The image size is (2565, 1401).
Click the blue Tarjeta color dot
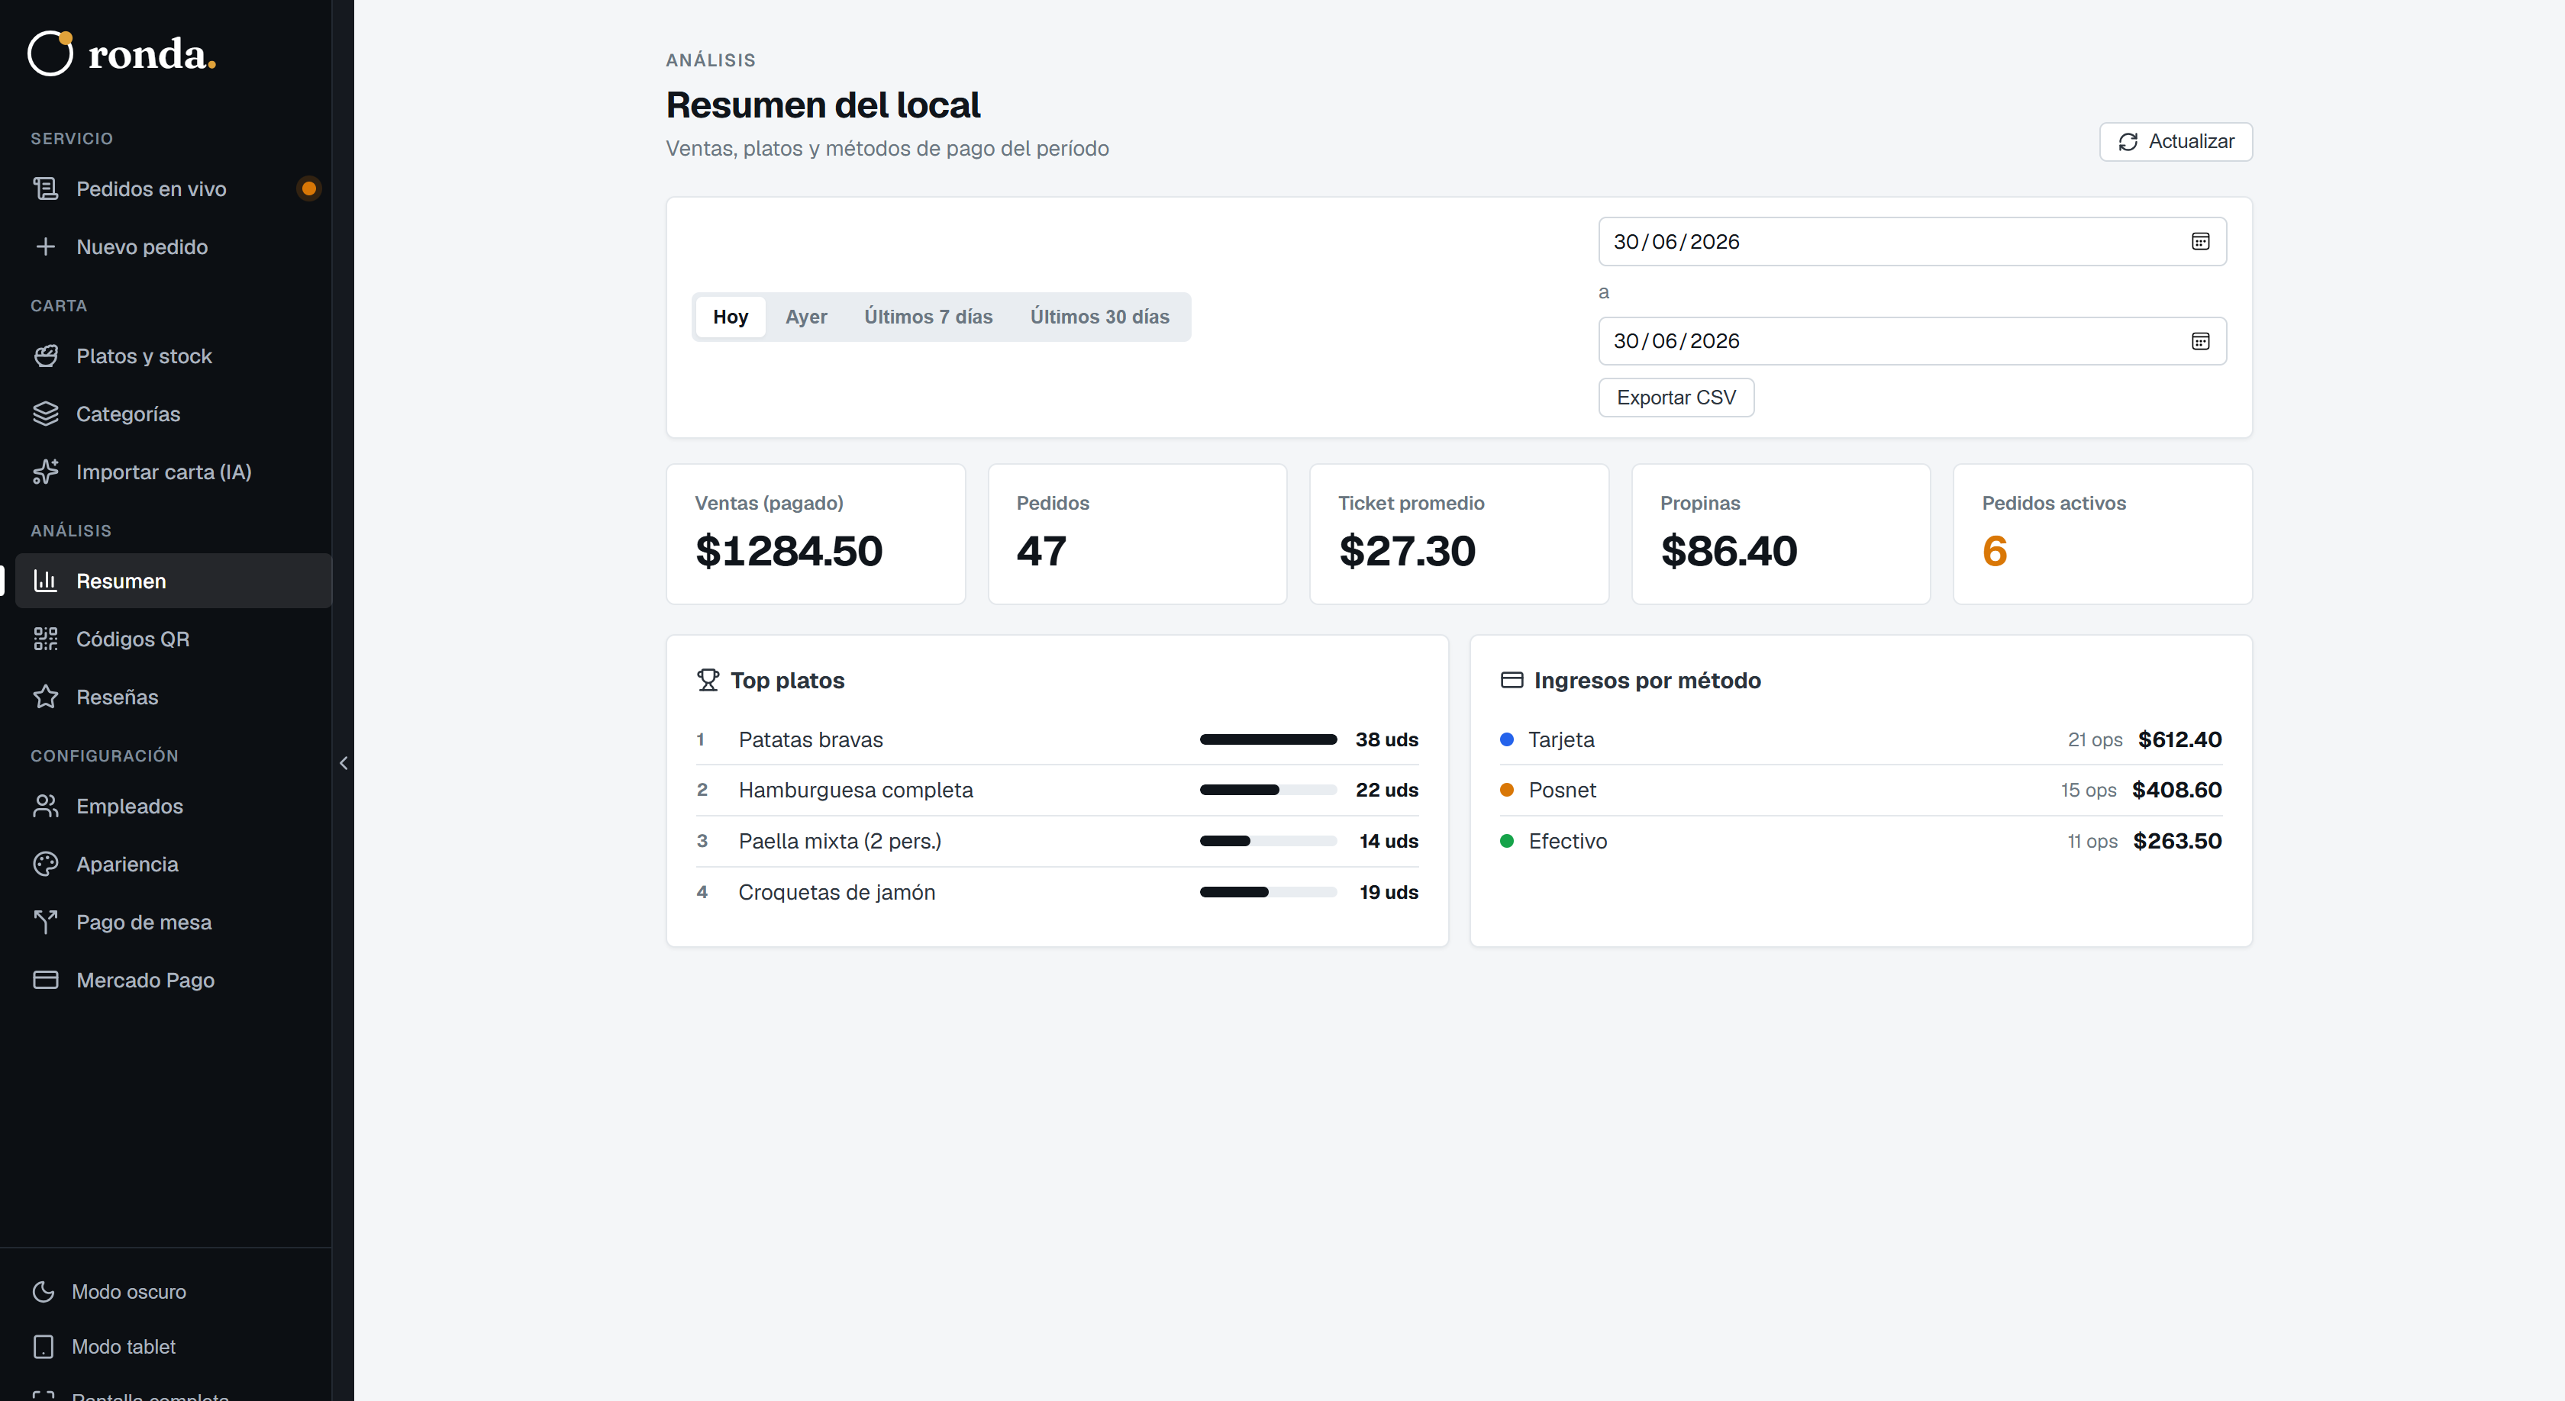pyautogui.click(x=1506, y=739)
